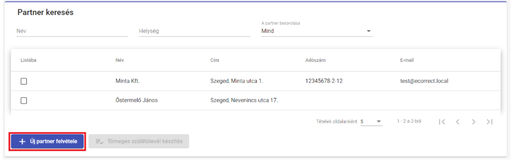
Task: Click address Szeged, Minta utca 1.
Action: pyautogui.click(x=237, y=82)
